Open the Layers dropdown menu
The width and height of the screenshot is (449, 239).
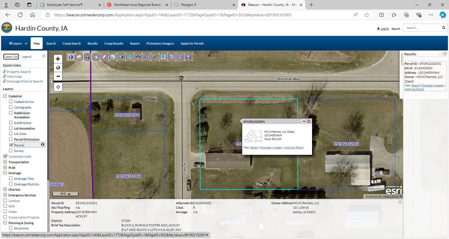tap(18, 43)
